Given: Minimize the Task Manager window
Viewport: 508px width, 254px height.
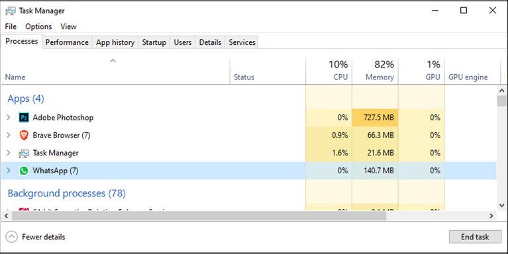Looking at the screenshot, I should [434, 11].
